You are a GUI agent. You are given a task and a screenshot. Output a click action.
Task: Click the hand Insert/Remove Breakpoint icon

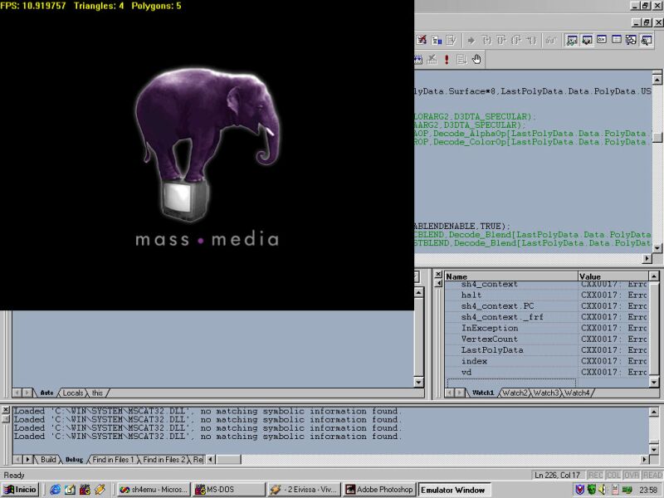(476, 59)
